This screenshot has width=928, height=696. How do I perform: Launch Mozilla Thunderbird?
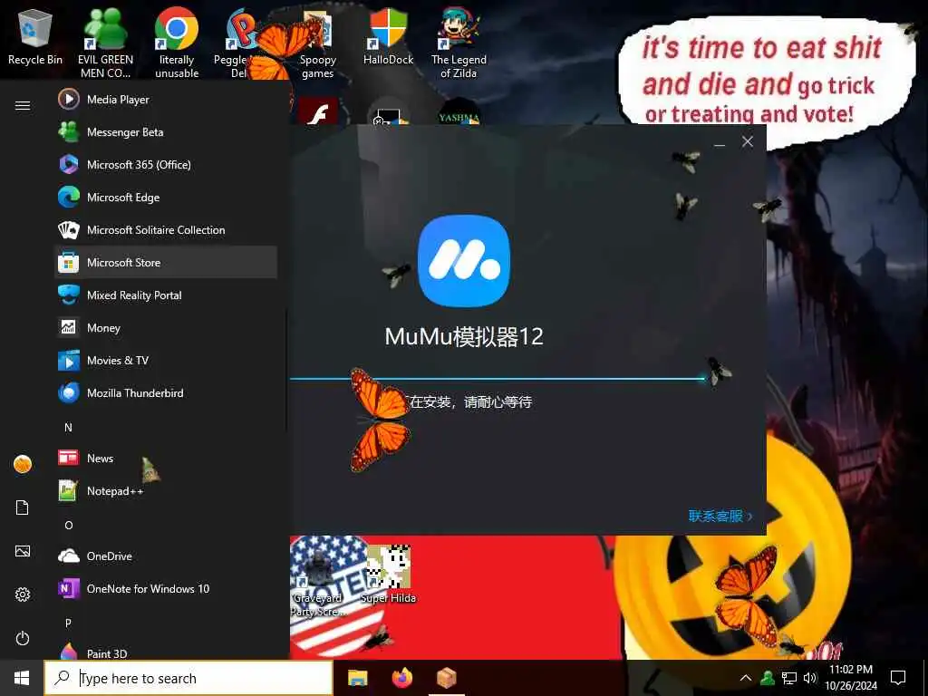pyautogui.click(x=166, y=392)
